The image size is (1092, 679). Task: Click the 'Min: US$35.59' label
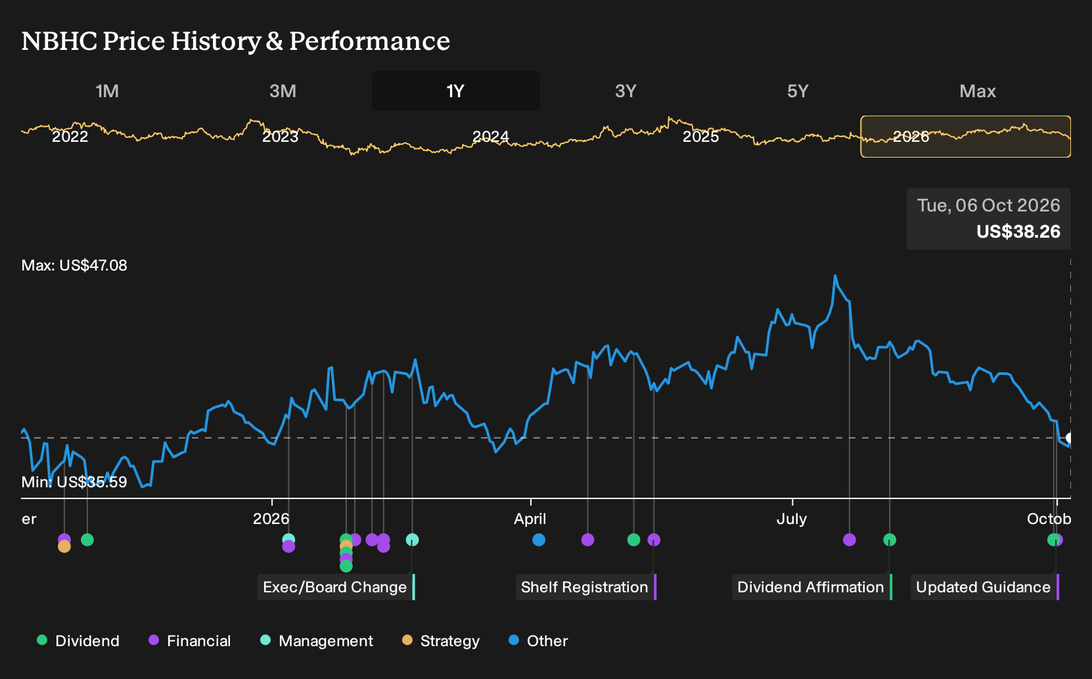click(x=74, y=482)
